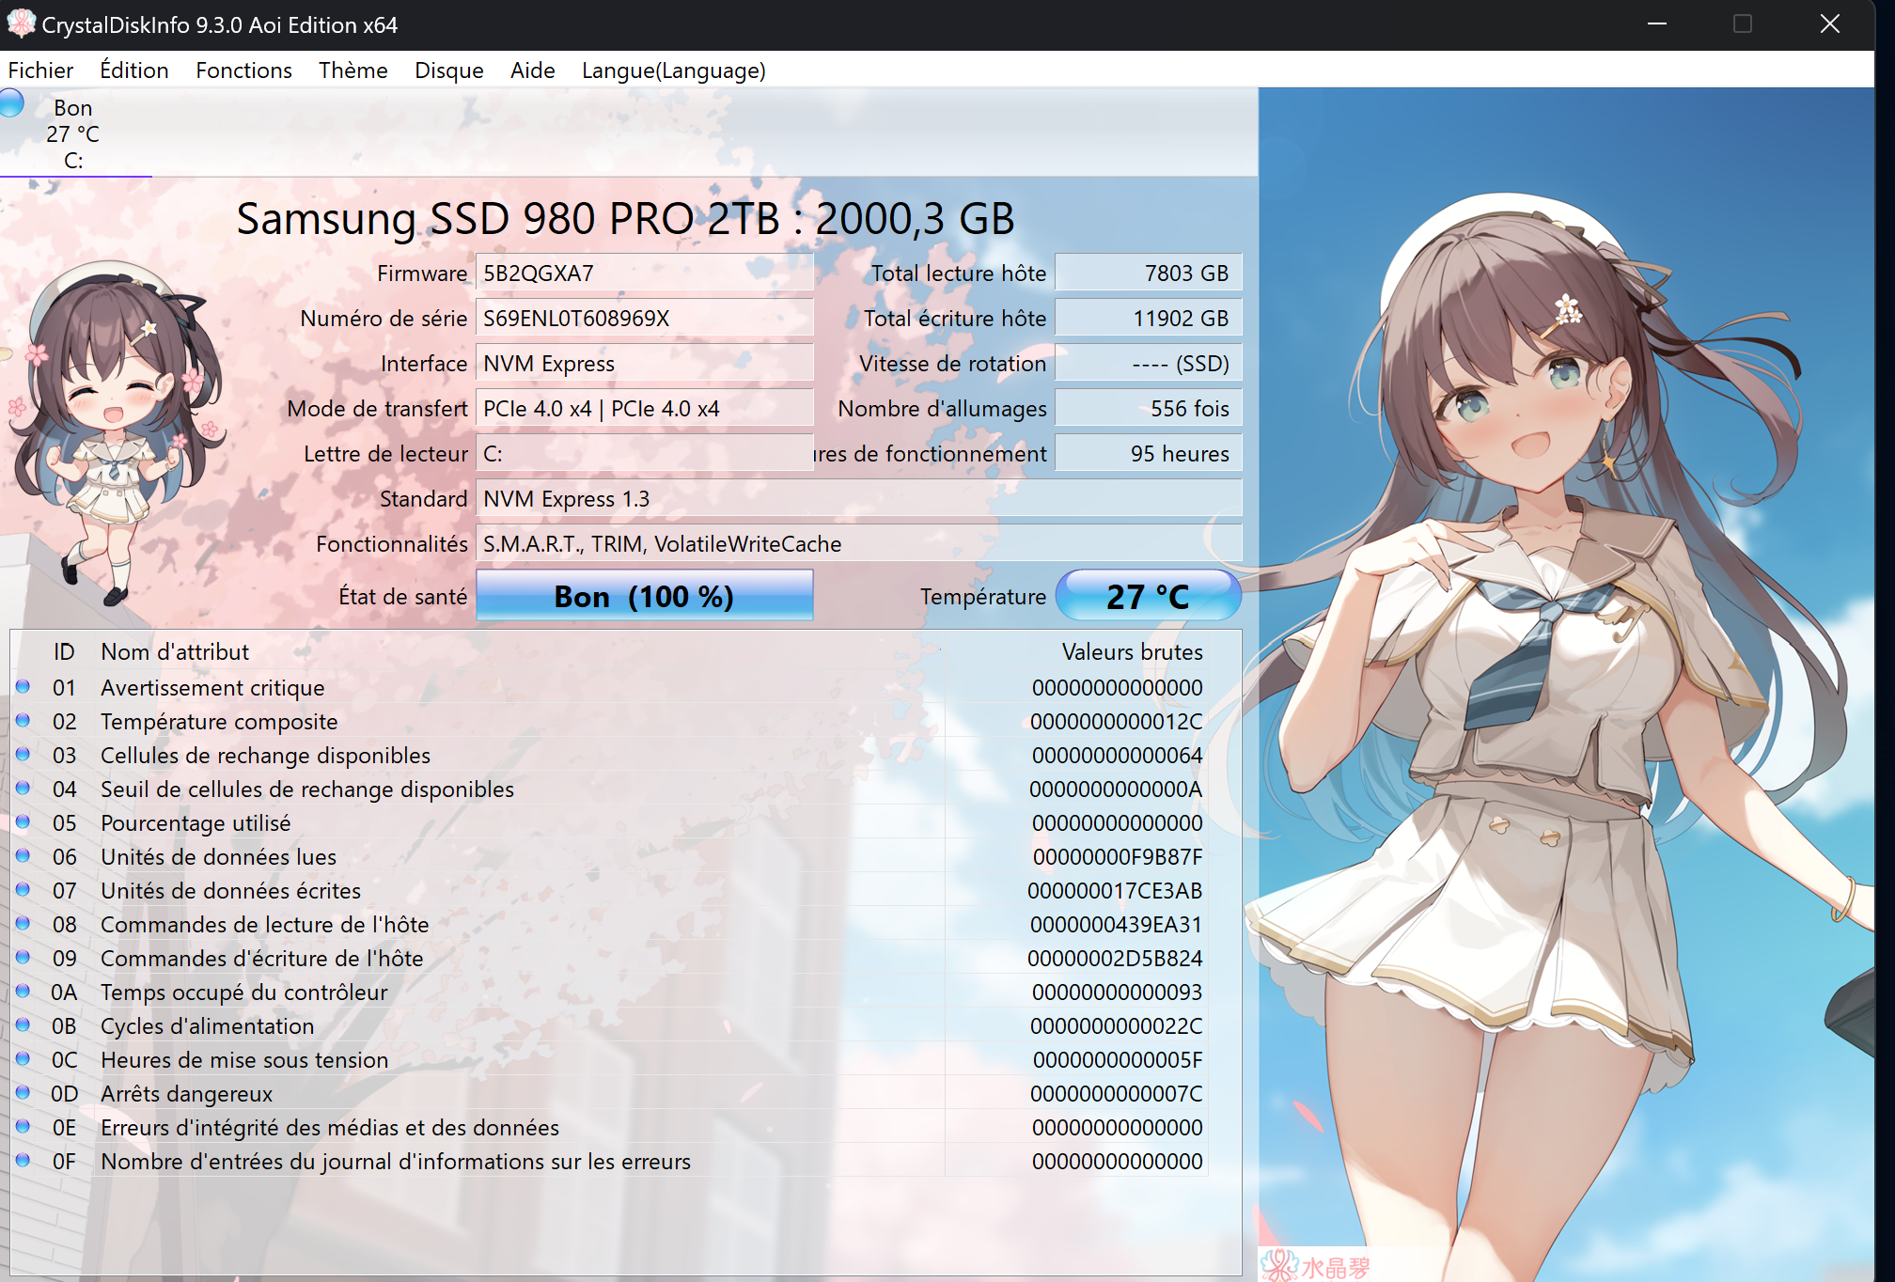The width and height of the screenshot is (1895, 1282).
Task: Open the Langue(Language) menu
Action: pyautogui.click(x=673, y=70)
